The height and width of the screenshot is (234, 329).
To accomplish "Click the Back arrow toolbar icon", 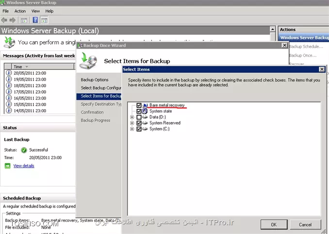I will coord(4,20).
